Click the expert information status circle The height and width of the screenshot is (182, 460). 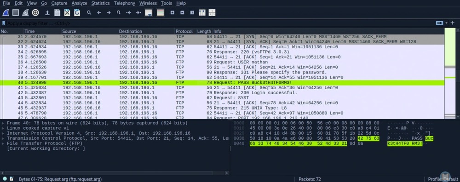(5, 179)
